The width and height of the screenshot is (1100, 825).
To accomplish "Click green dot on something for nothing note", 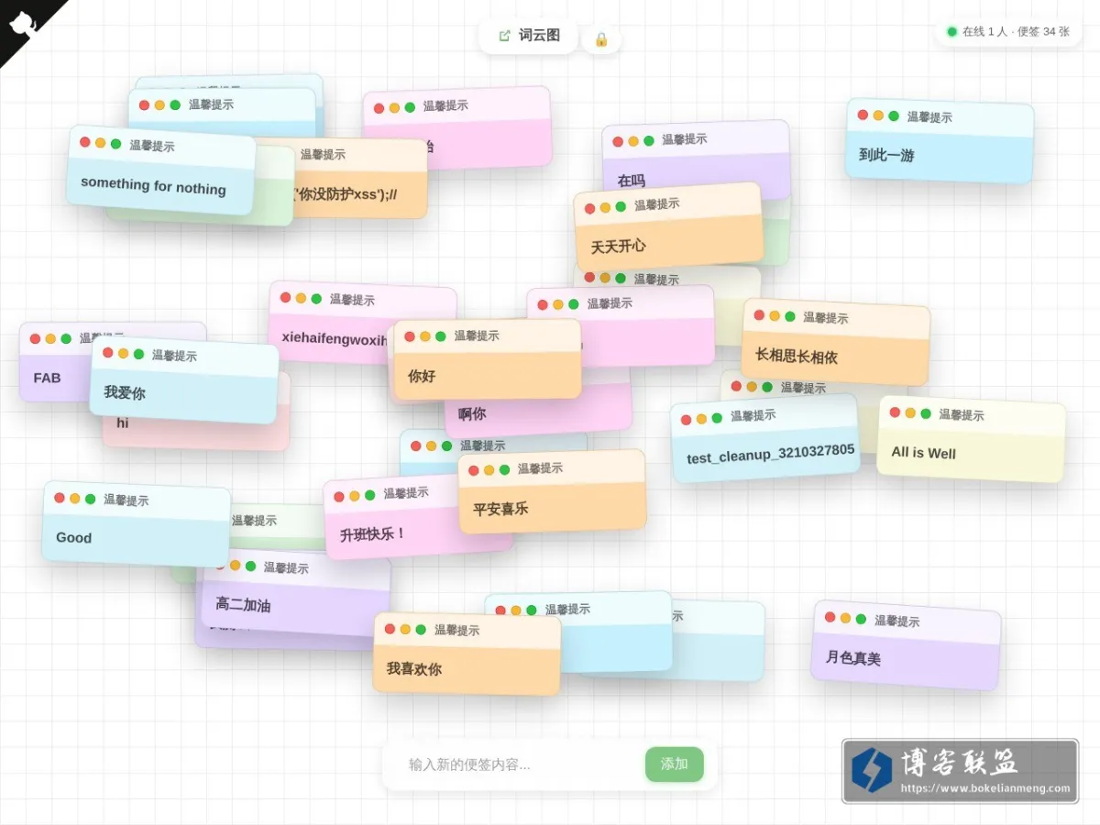I will tap(115, 144).
